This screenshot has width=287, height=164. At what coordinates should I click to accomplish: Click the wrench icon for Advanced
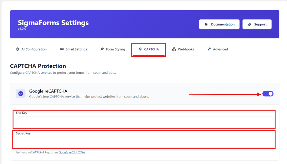[209, 49]
